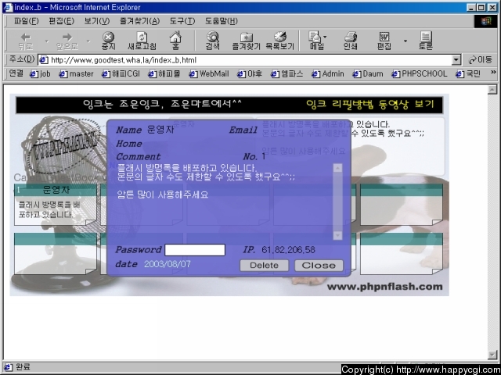Open the 메일 mail button
501x375 pixels.
click(x=315, y=41)
